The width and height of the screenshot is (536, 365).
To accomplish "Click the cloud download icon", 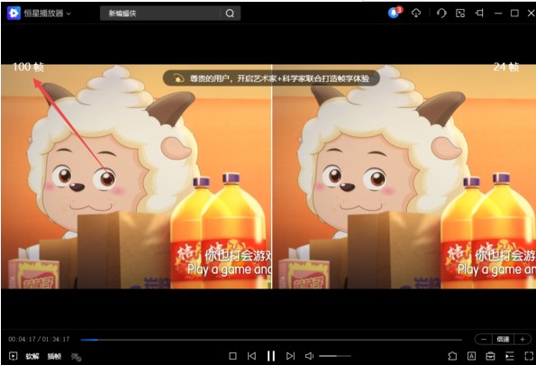I will pyautogui.click(x=416, y=14).
